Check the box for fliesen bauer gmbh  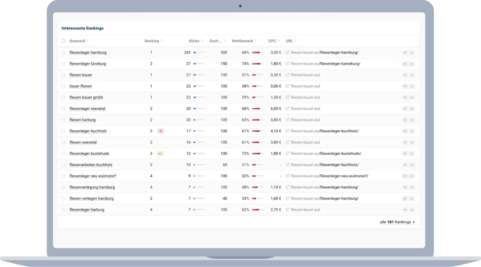click(x=63, y=97)
